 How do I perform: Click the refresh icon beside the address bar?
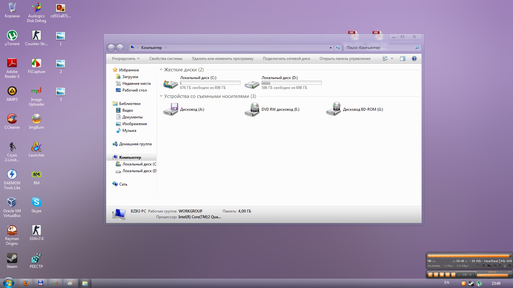pyautogui.click(x=338, y=48)
